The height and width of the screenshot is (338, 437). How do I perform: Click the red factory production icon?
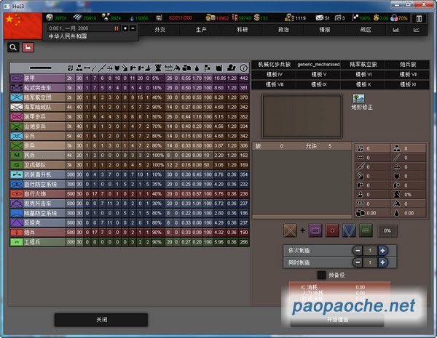point(28,47)
